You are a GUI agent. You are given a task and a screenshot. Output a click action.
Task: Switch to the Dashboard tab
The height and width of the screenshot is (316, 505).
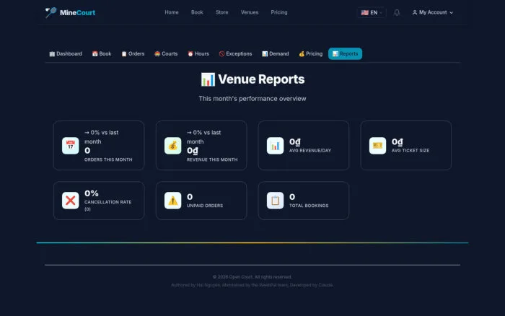(x=66, y=54)
